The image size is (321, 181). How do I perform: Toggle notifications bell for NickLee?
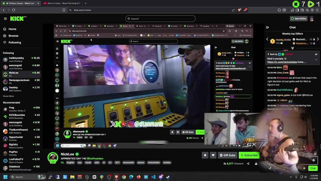pyautogui.click(x=205, y=155)
